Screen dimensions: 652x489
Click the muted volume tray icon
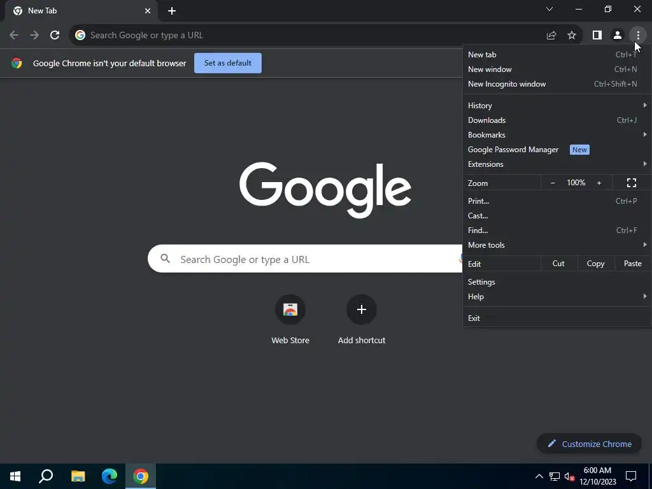(569, 476)
